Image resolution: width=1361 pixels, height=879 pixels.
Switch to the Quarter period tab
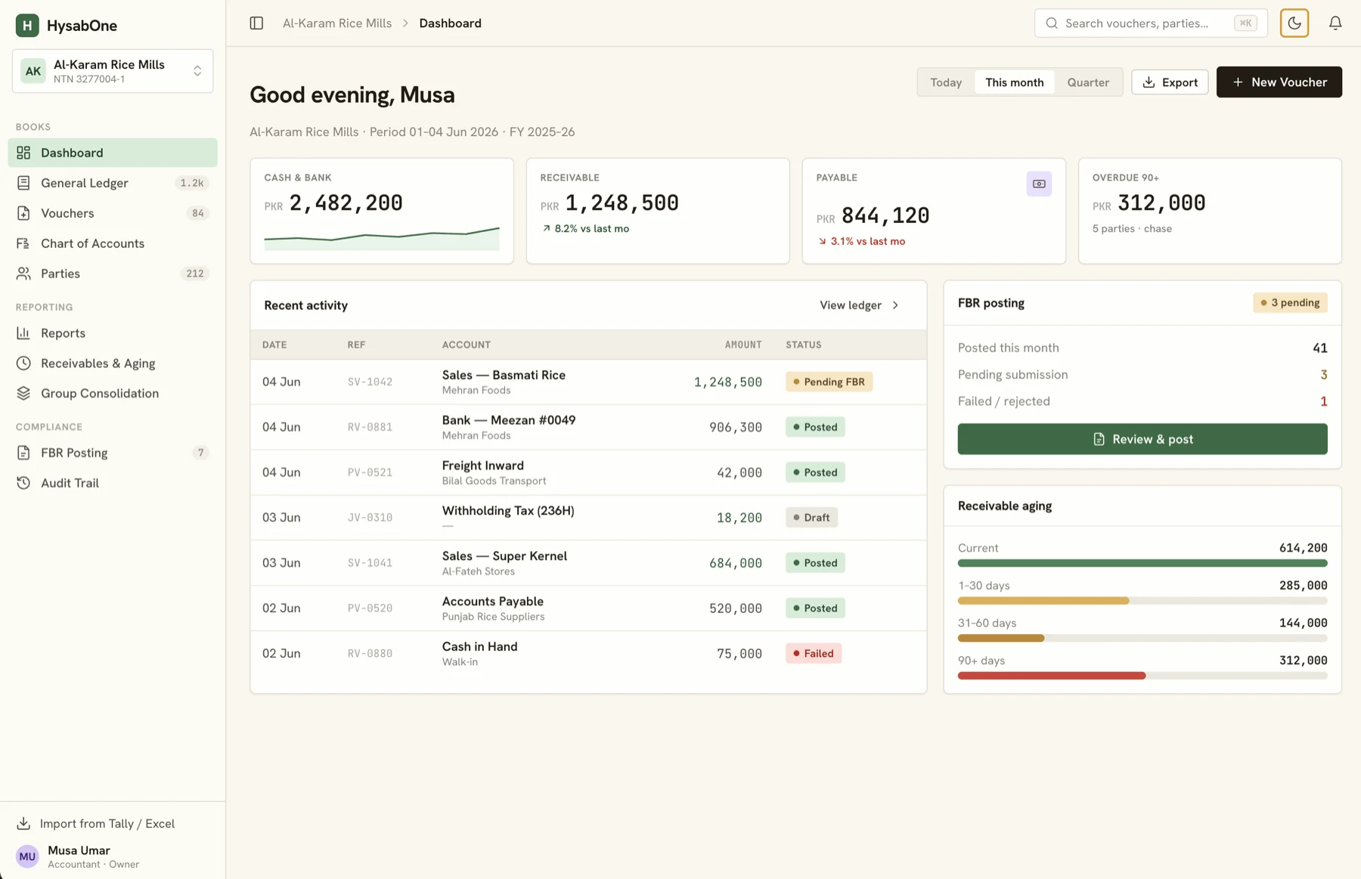[x=1088, y=82]
